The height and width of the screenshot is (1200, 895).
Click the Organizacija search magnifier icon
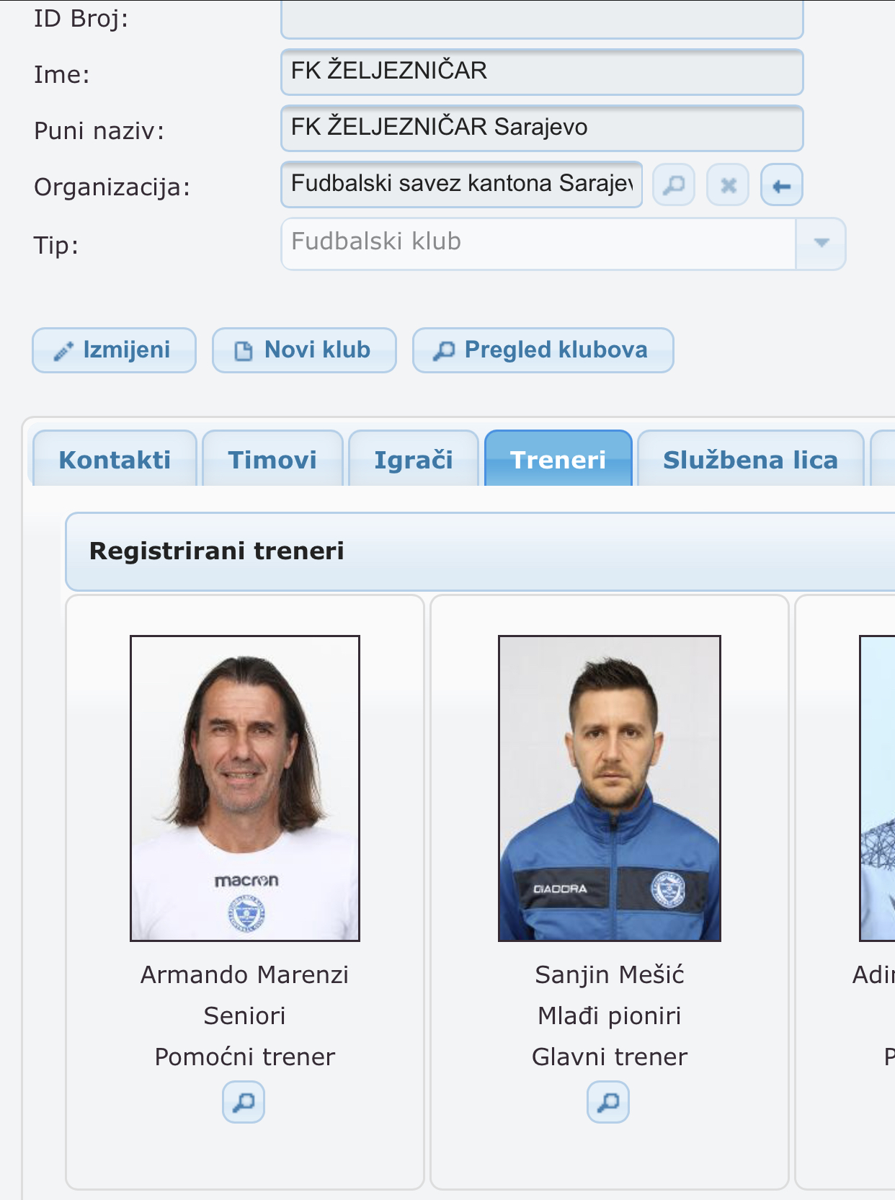pyautogui.click(x=674, y=185)
